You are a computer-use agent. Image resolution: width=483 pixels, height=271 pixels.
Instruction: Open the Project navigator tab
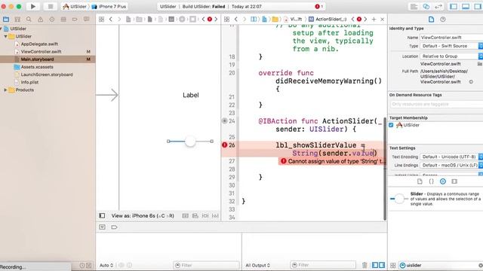pyautogui.click(x=6, y=19)
